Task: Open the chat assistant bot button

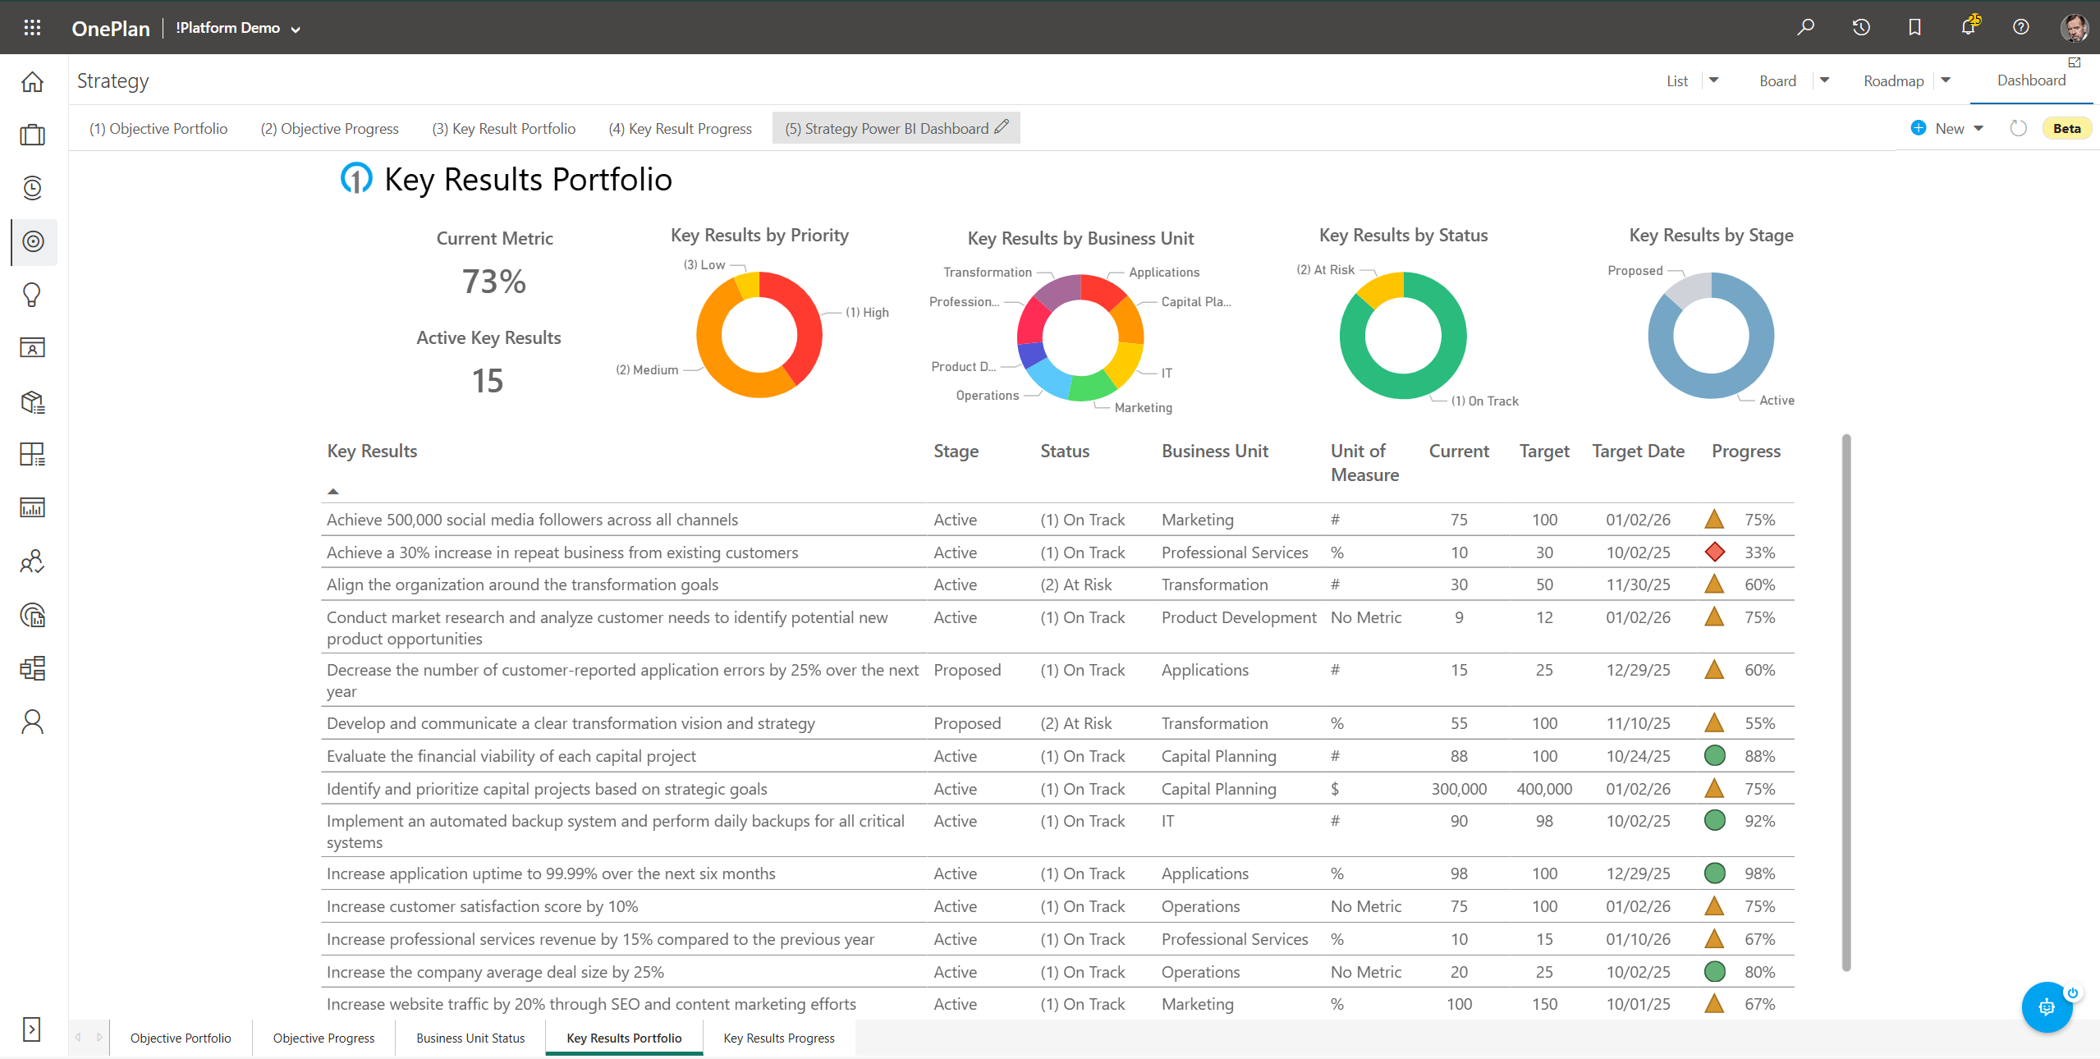Action: point(2047,1006)
